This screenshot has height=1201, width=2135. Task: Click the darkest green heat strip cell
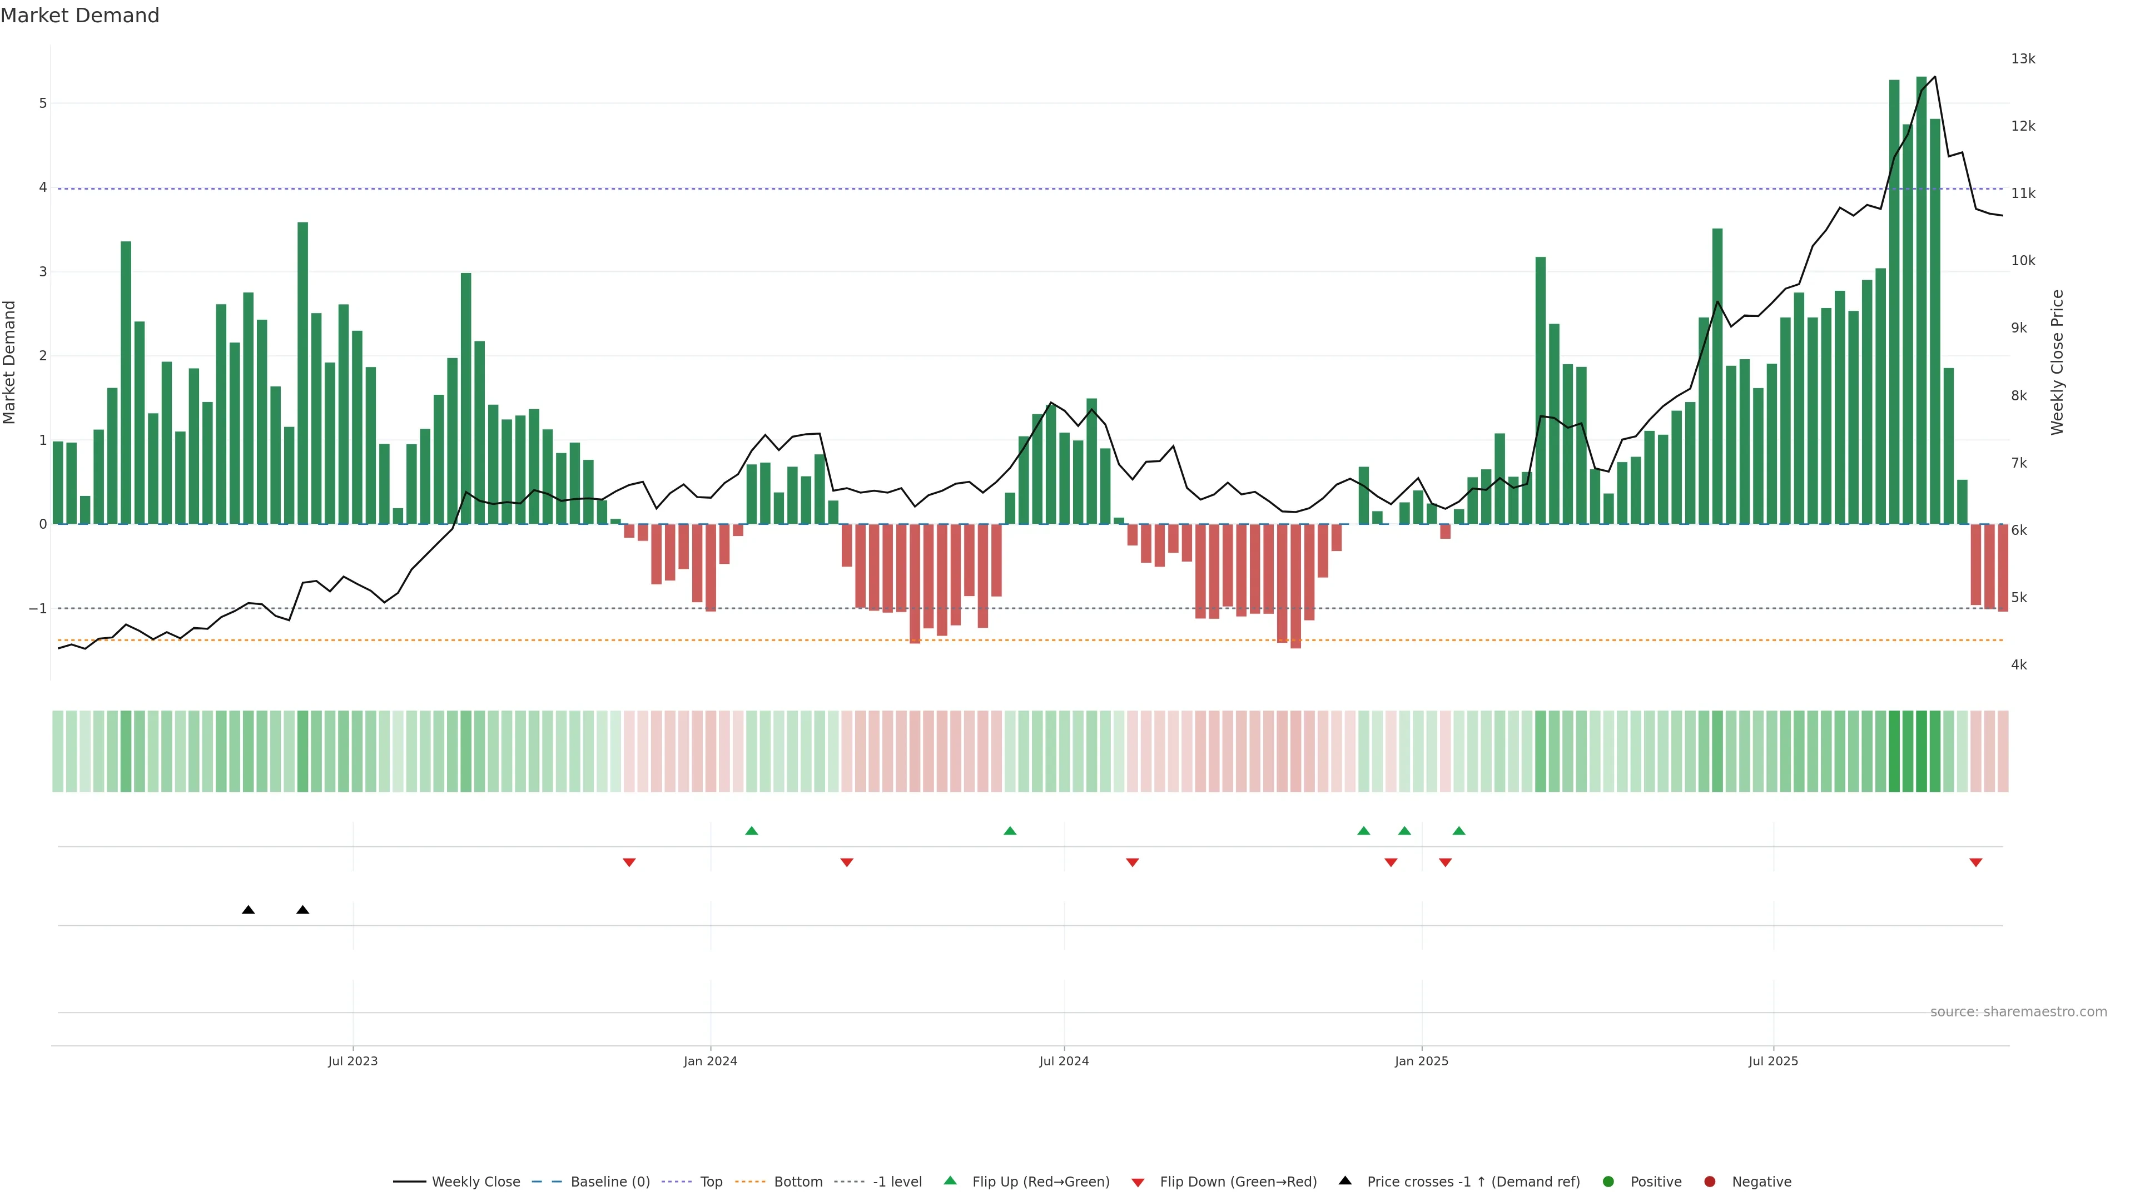point(1921,751)
